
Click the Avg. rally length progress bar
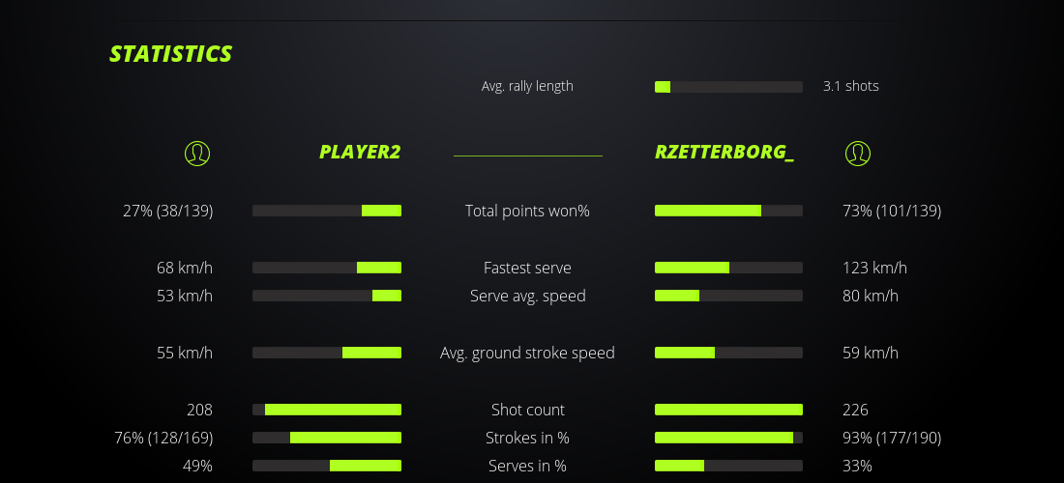click(x=728, y=87)
